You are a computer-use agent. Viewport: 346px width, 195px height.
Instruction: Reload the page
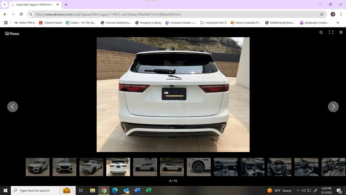pyautogui.click(x=21, y=14)
